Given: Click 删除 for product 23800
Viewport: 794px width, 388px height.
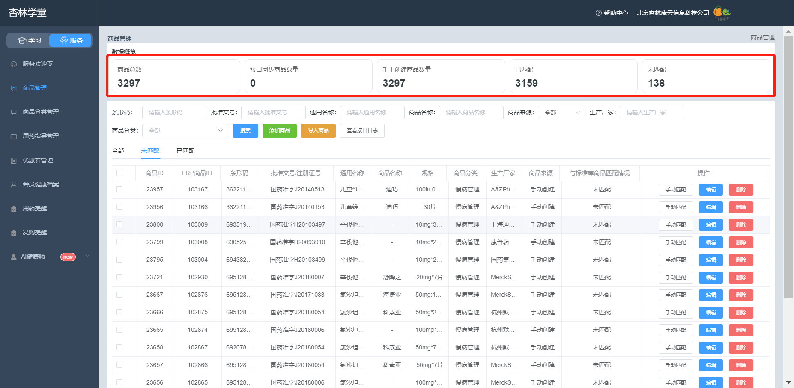Looking at the screenshot, I should pyautogui.click(x=741, y=225).
